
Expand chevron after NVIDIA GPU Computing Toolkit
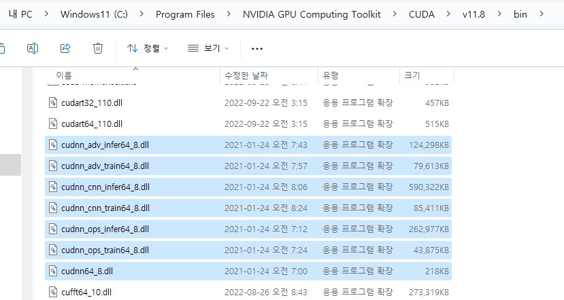coord(395,14)
